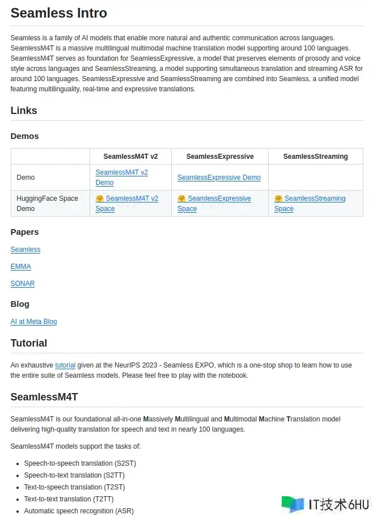Click the SeamlessStreaming column header in the table
The width and height of the screenshot is (373, 515).
tap(315, 157)
